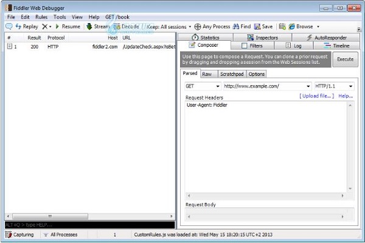
Task: Click the Resume toolbar button
Action: point(68,27)
